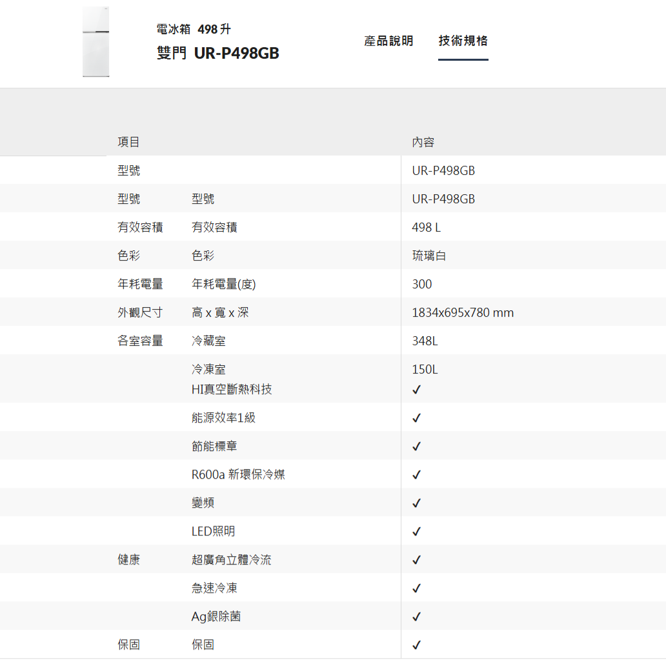This screenshot has width=666, height=660.
Task: Open the 技術規格 tab
Action: click(463, 41)
